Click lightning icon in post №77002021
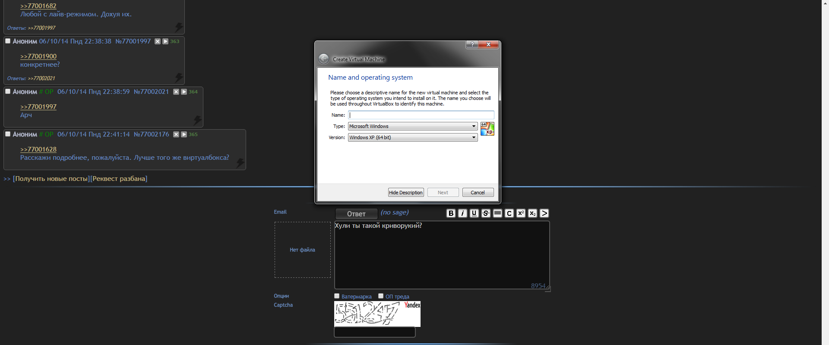 click(197, 120)
